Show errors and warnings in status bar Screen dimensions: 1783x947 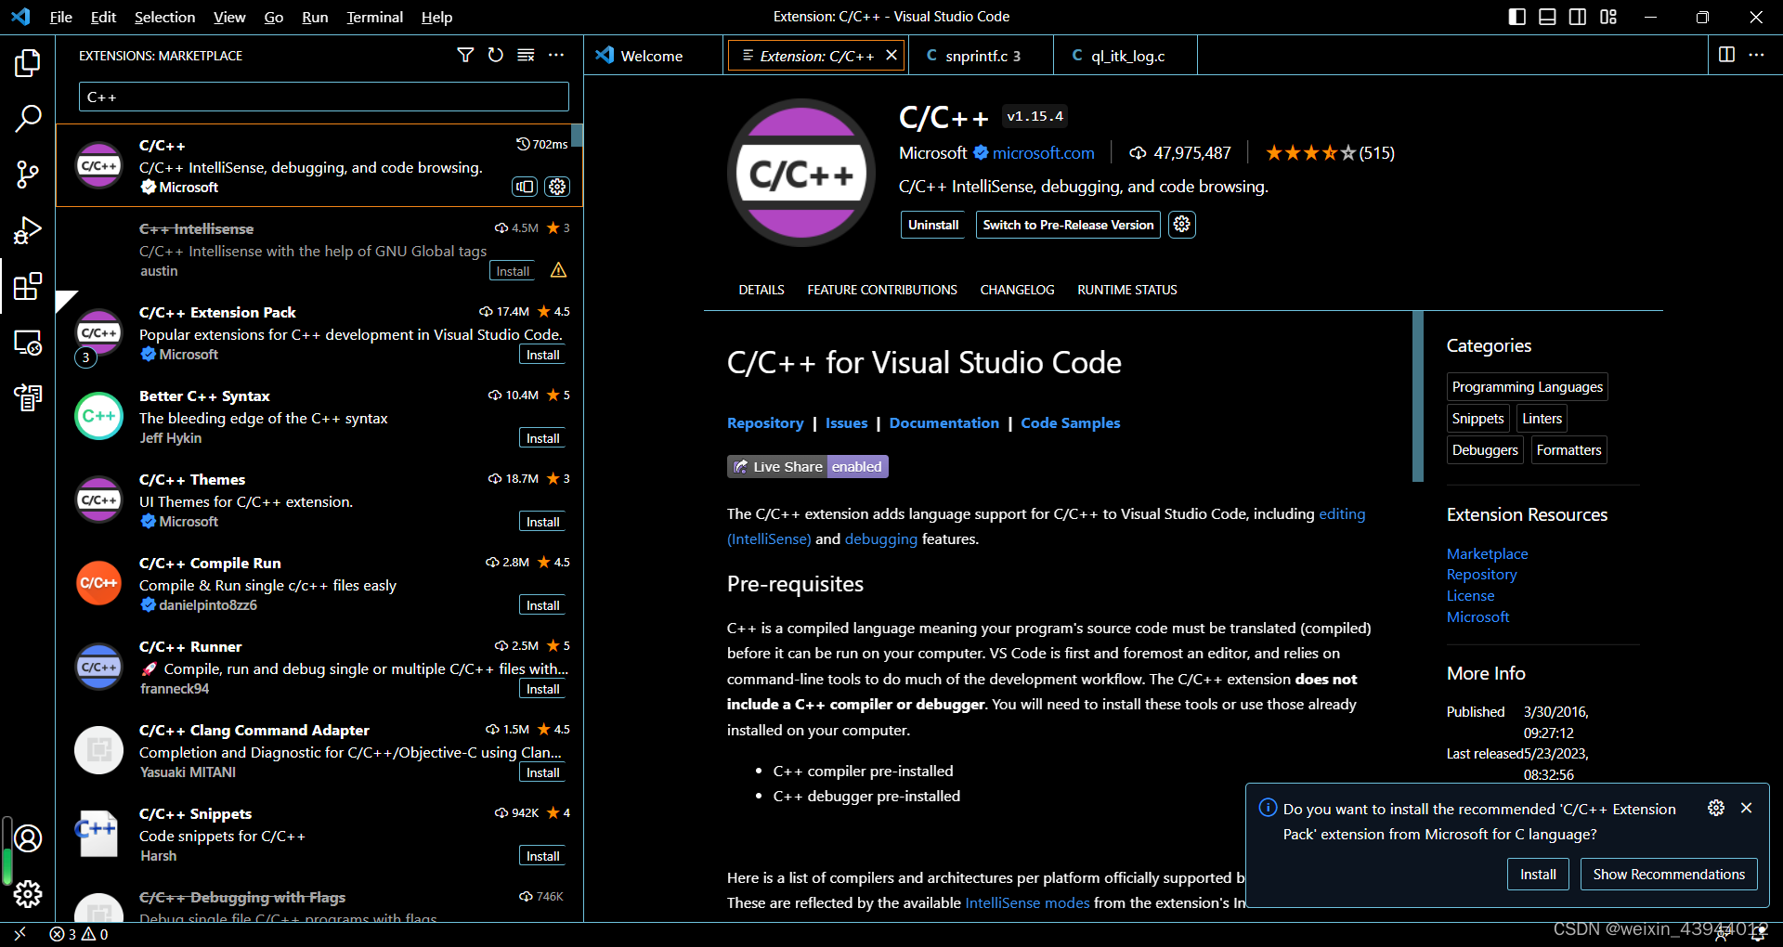pos(79,934)
